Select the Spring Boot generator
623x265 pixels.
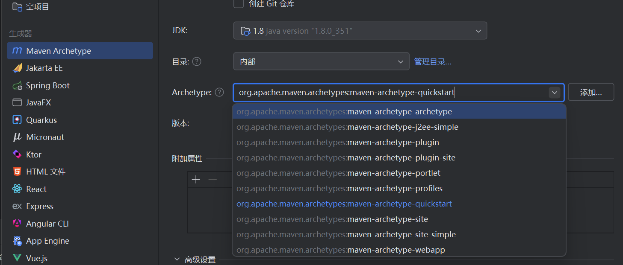click(x=47, y=85)
